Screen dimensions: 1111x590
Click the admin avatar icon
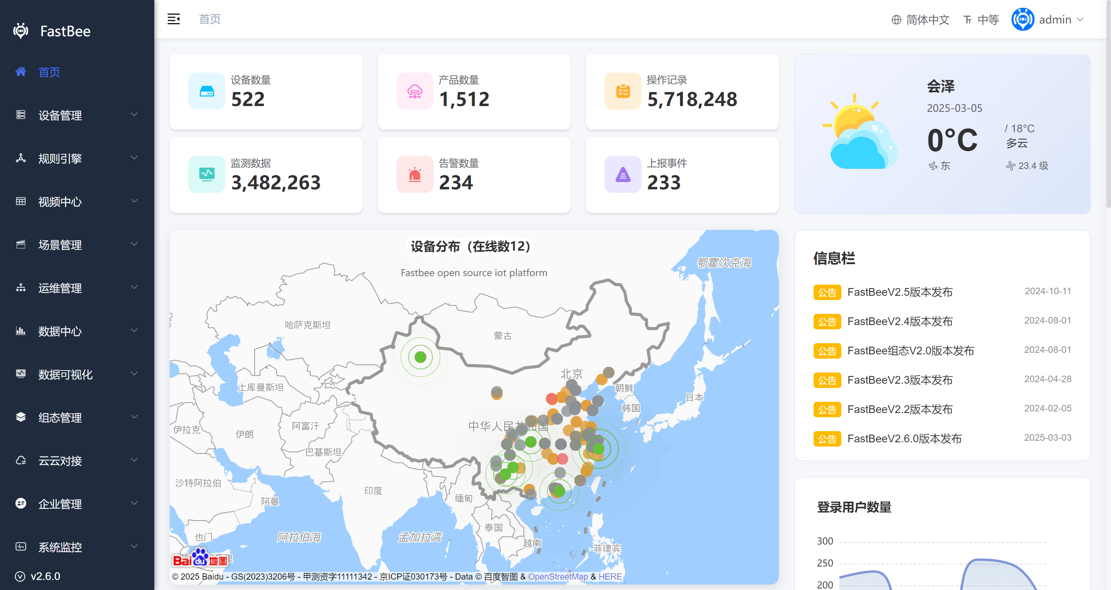(x=1023, y=19)
